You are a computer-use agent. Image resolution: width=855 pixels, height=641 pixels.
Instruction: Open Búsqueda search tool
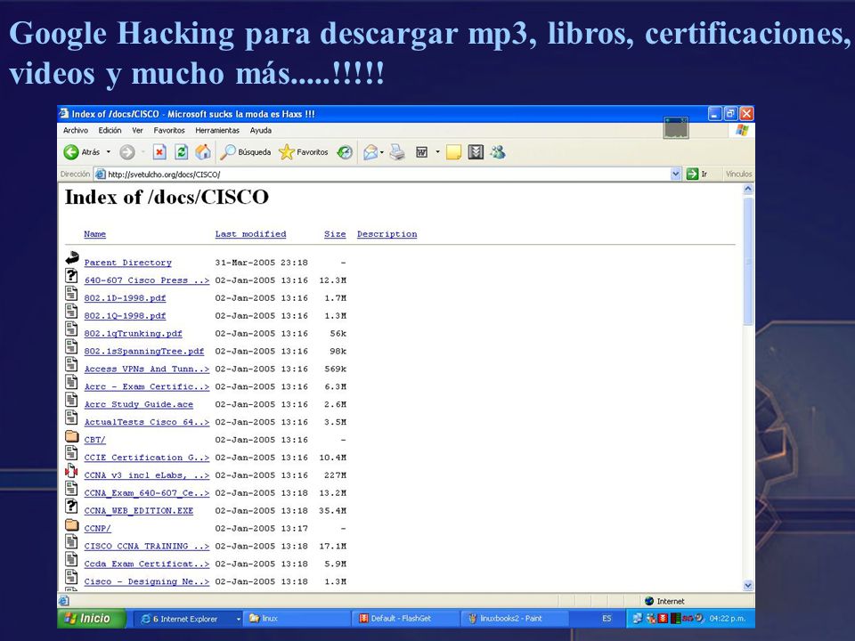(246, 152)
